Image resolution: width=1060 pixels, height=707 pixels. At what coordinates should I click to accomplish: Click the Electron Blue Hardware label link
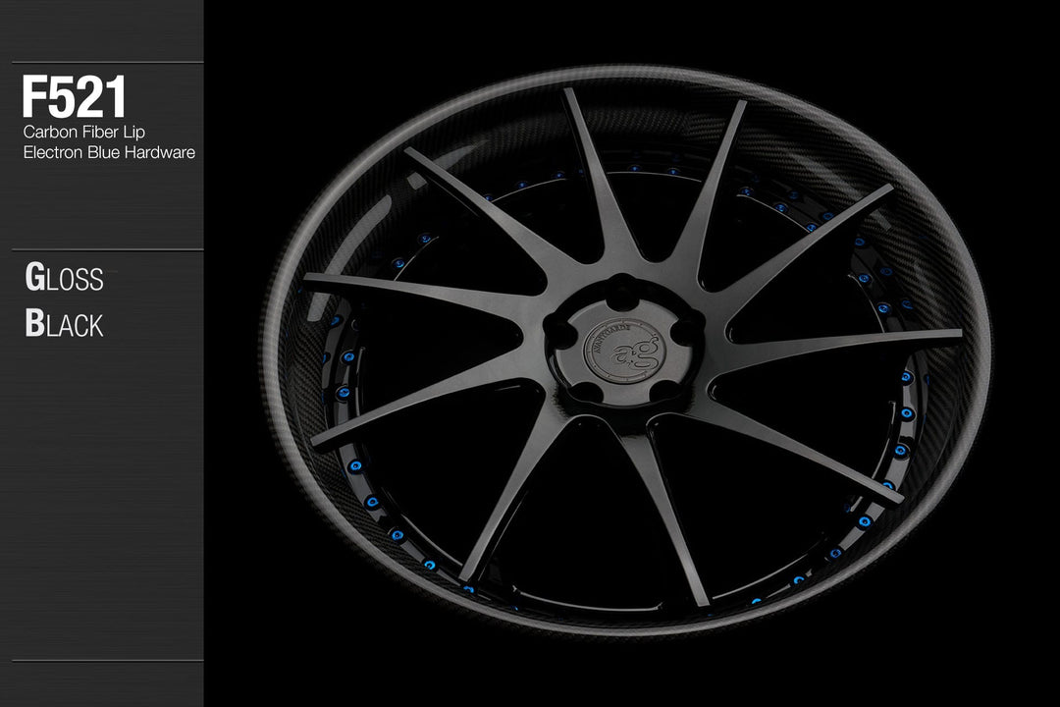click(x=108, y=152)
